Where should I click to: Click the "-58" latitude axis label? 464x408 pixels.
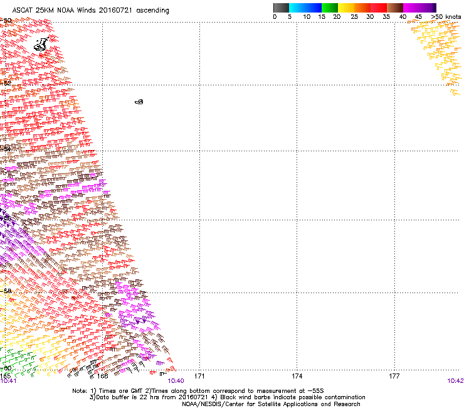(6, 291)
